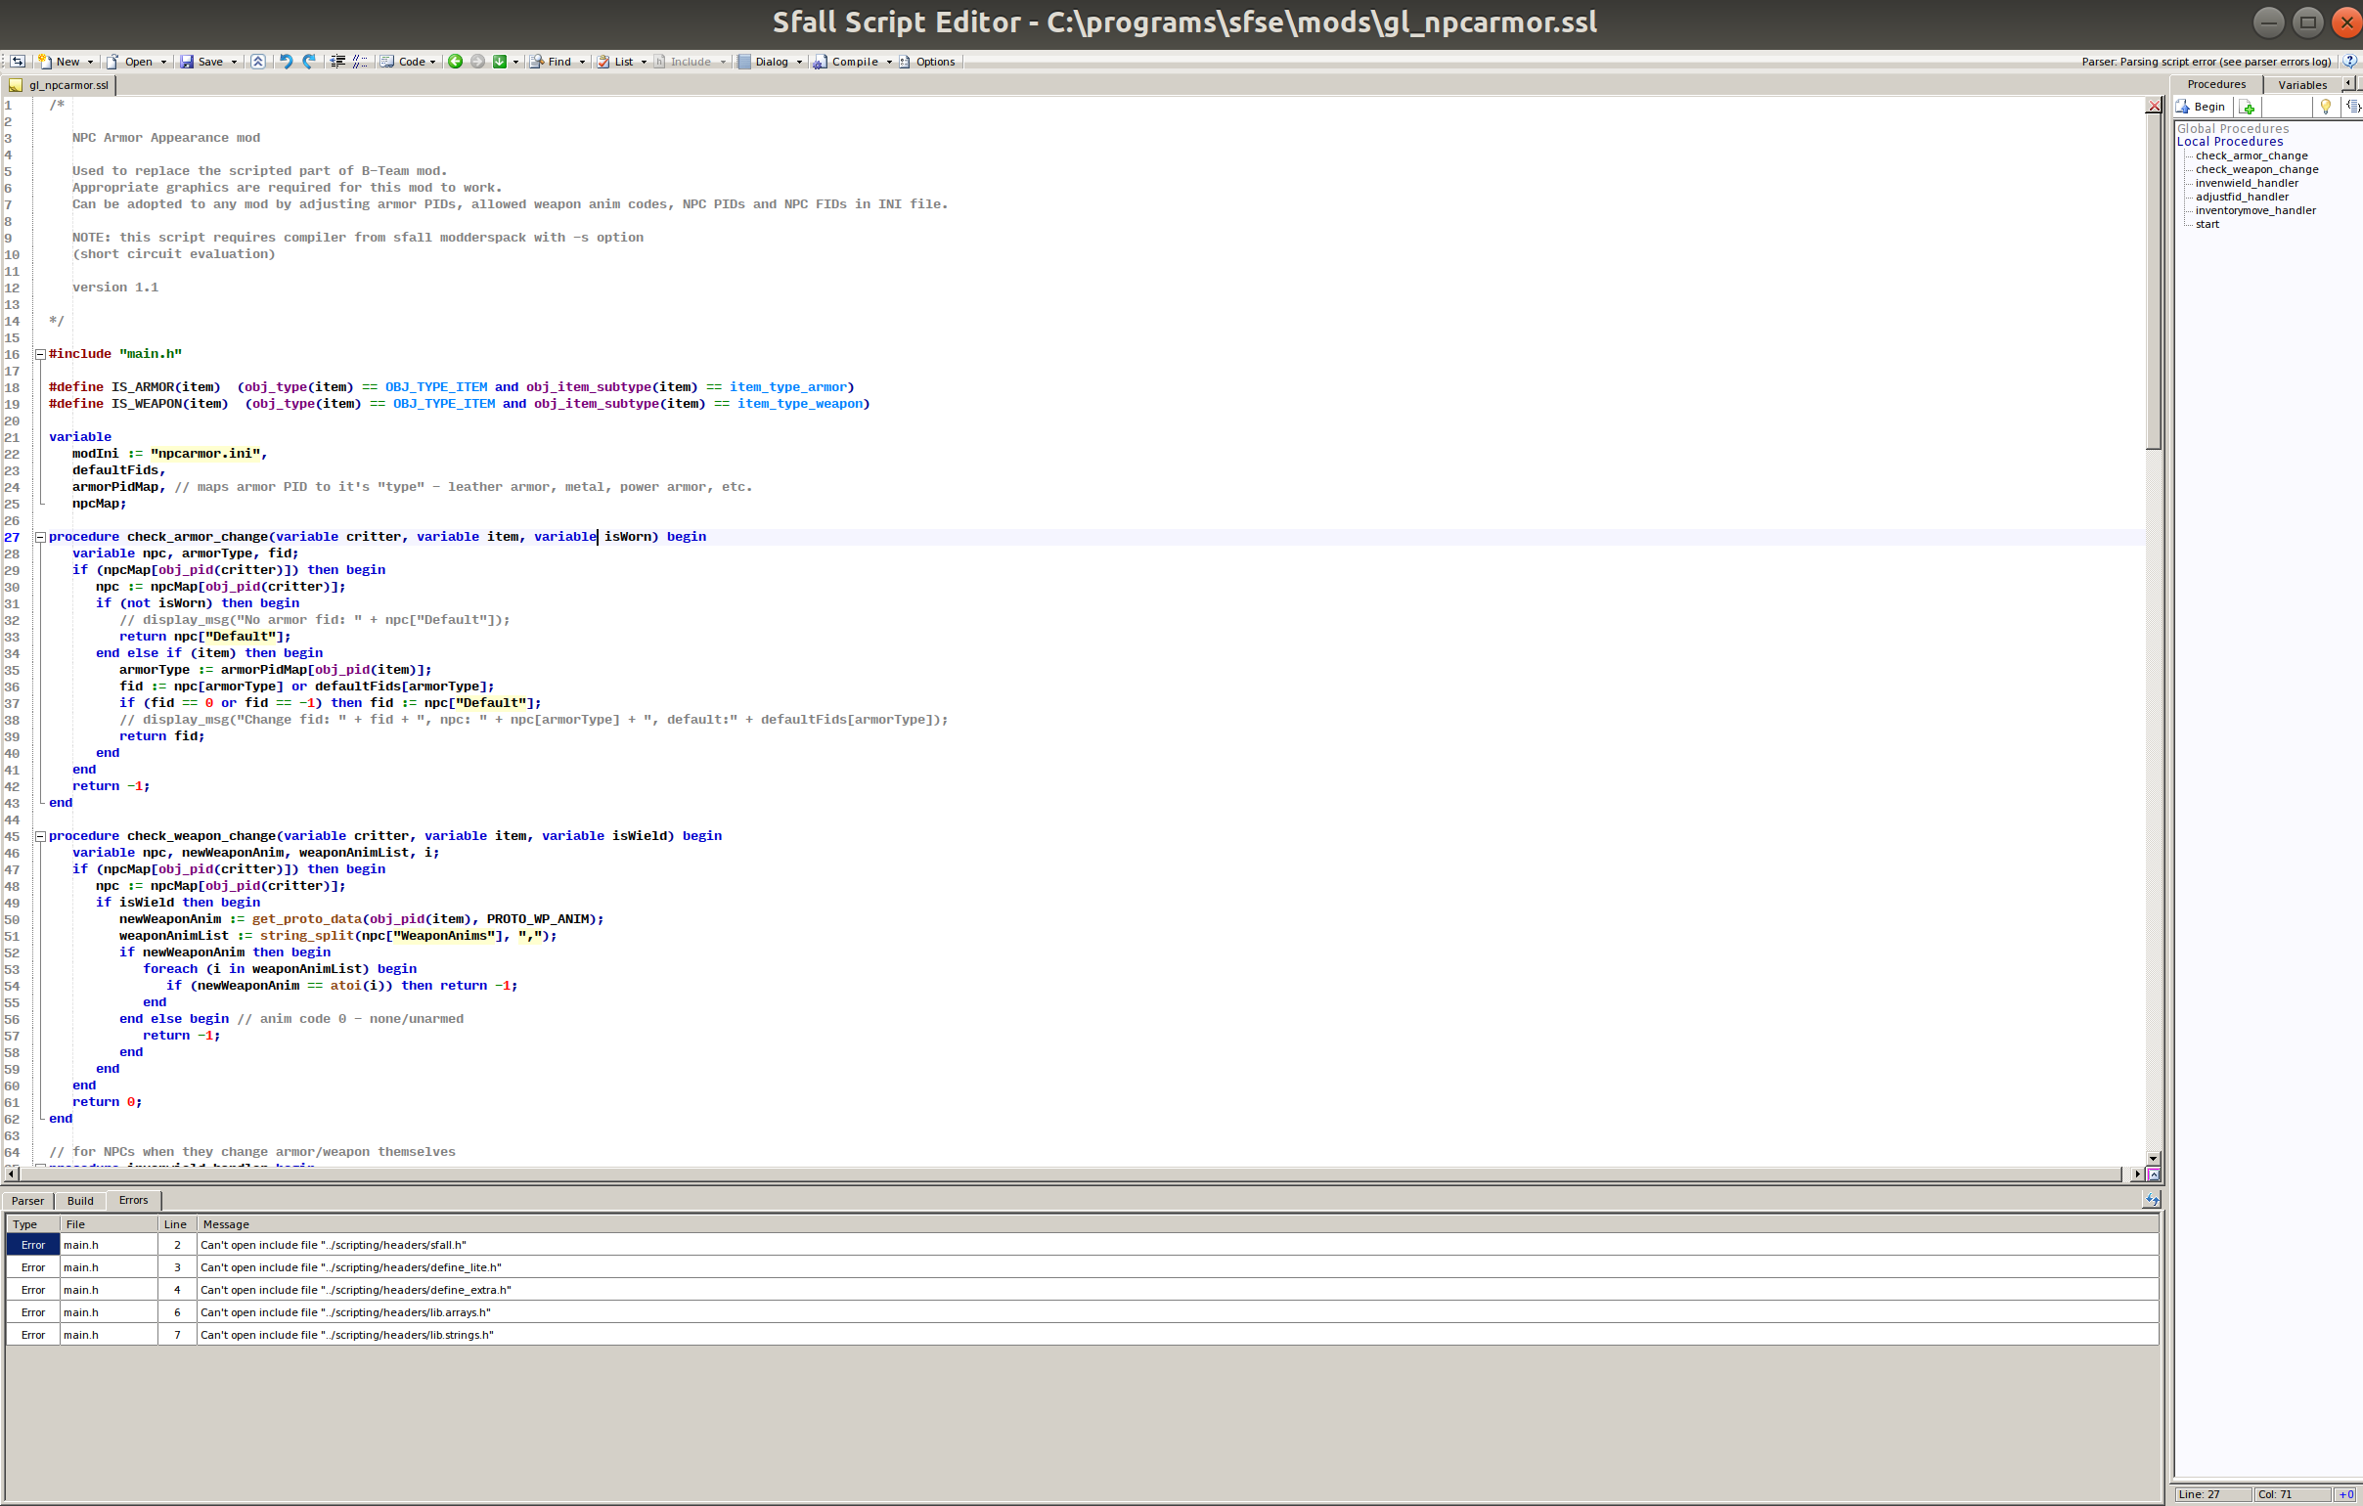Select the error row for lib.strings.h
Viewport: 2363px width, 1506px height.
pyautogui.click(x=1082, y=1335)
